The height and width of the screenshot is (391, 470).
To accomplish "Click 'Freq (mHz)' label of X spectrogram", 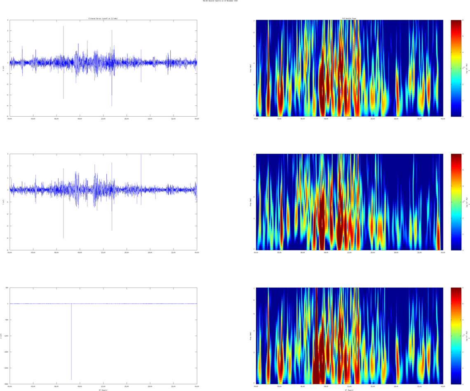I will (x=250, y=68).
